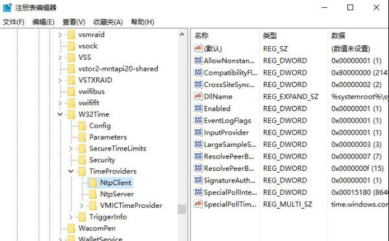Click the NtpServer folder icon

click(x=93, y=194)
